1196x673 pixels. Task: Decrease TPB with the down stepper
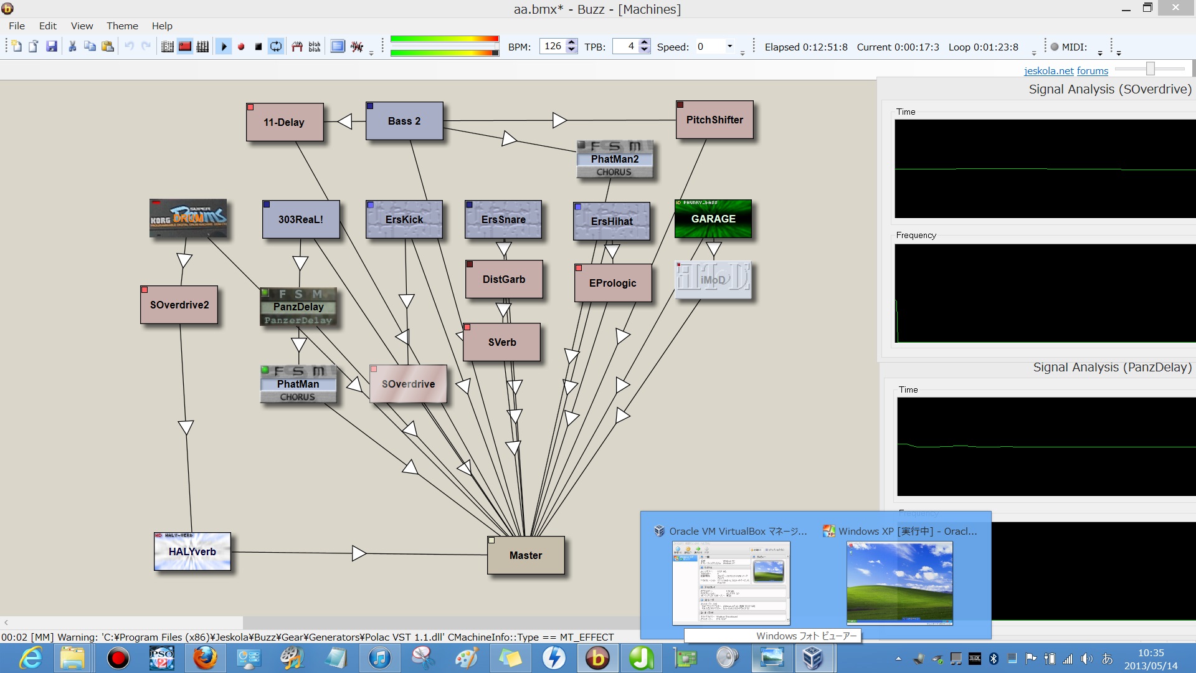(x=645, y=50)
